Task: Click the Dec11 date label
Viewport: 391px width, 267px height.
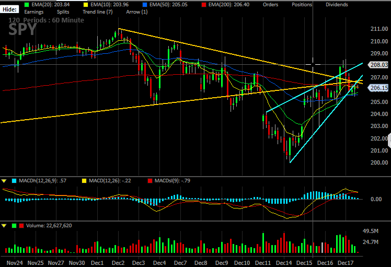Action: (263, 263)
